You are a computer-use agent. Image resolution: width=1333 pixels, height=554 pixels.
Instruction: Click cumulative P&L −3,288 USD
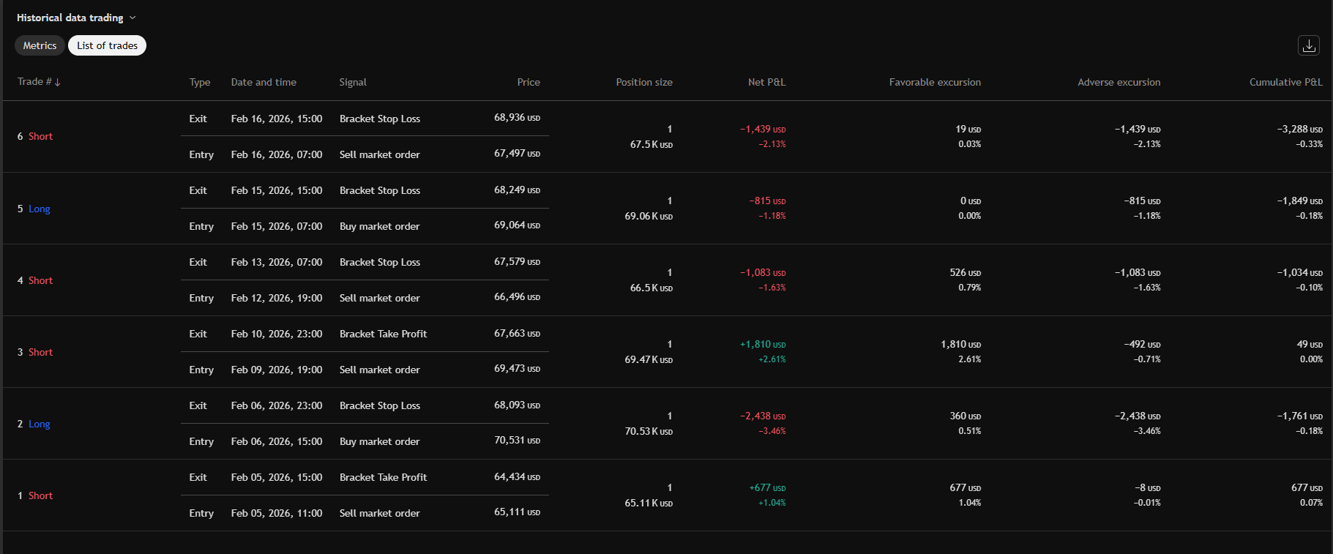[x=1300, y=129]
